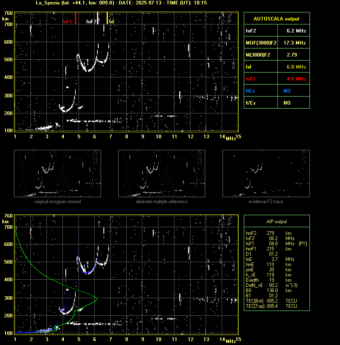Viewport: 340px width, 345px height.
Task: Click the [PY] tag beside foF1
Action: (303, 244)
